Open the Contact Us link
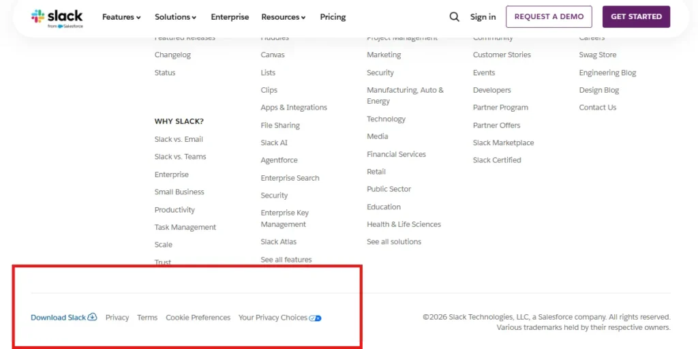Image resolution: width=698 pixels, height=349 pixels. [x=597, y=107]
